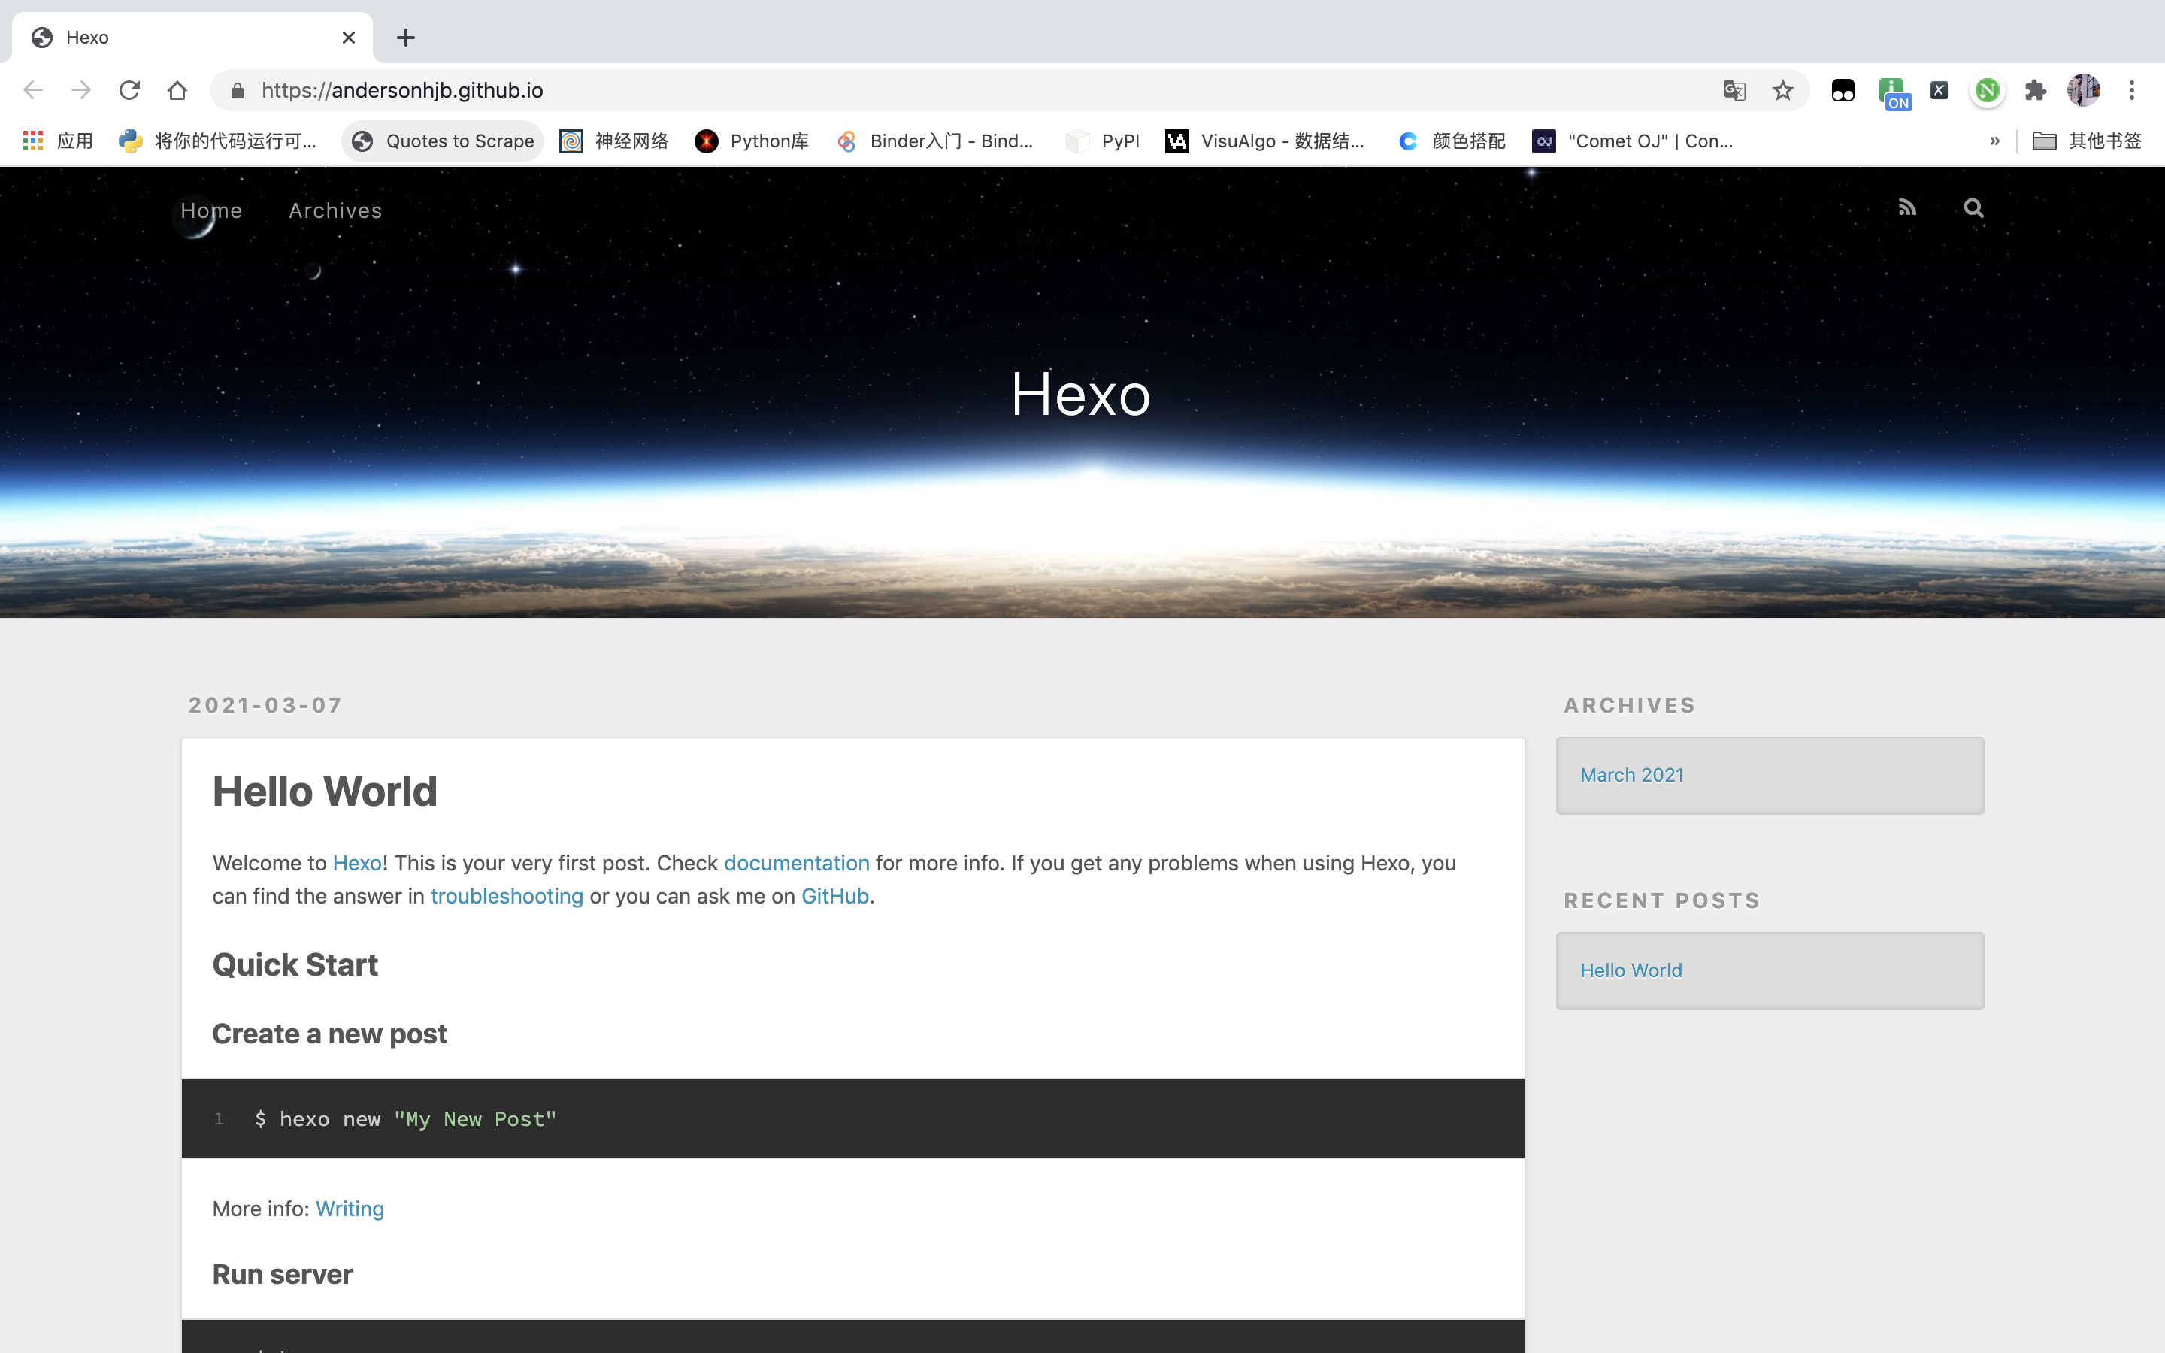This screenshot has width=2165, height=1353.
Task: Open the Python库 bookmark
Action: [752, 141]
